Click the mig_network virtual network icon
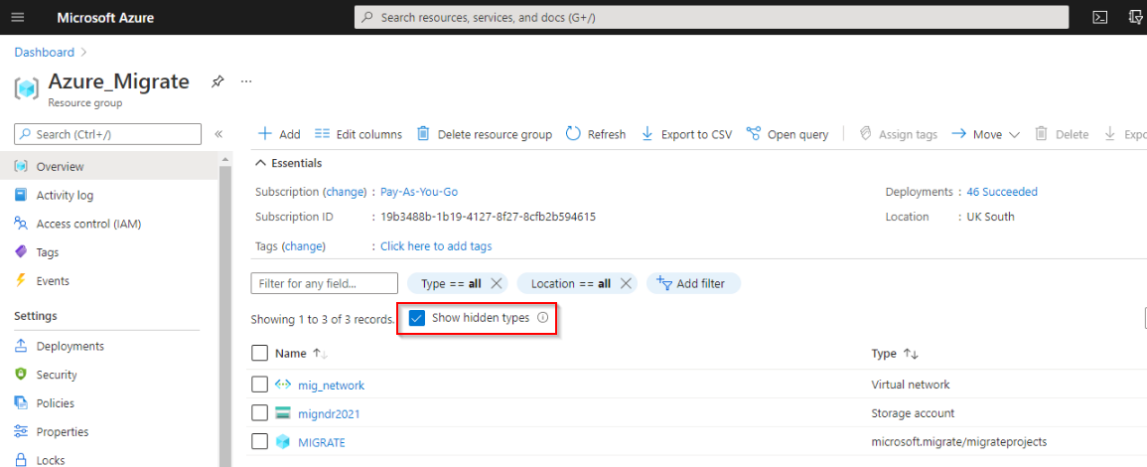Viewport: 1147px width, 467px height. [x=283, y=385]
